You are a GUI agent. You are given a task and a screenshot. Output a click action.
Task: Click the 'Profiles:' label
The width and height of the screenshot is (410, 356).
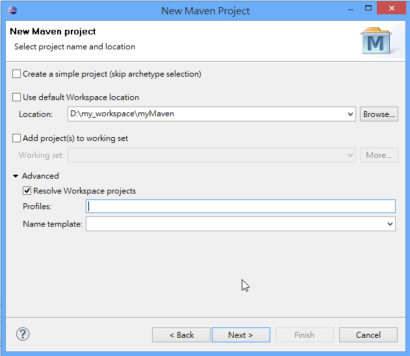pyautogui.click(x=37, y=207)
